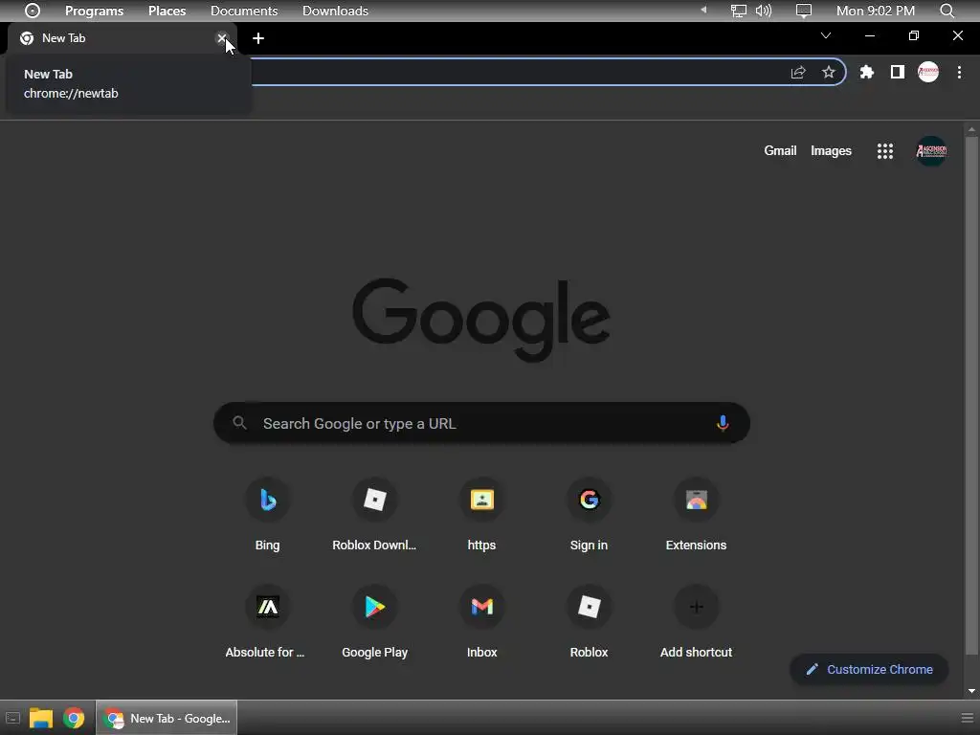Open the tab search chevron
This screenshot has height=735, width=980.
pyautogui.click(x=826, y=35)
